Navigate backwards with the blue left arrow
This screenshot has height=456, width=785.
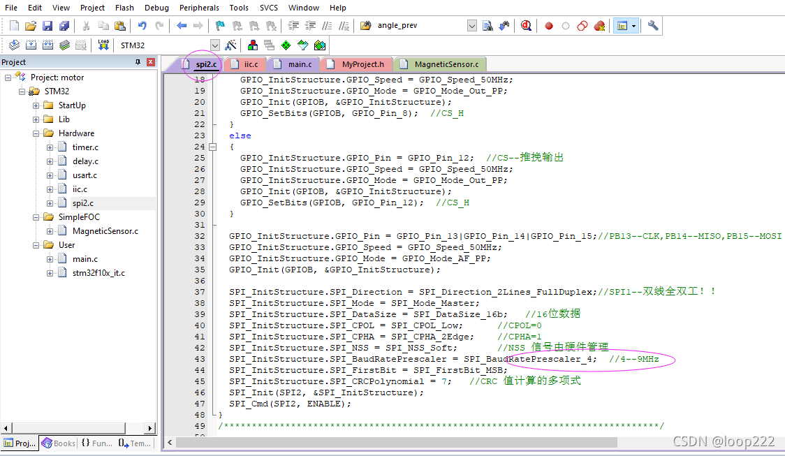coord(182,26)
